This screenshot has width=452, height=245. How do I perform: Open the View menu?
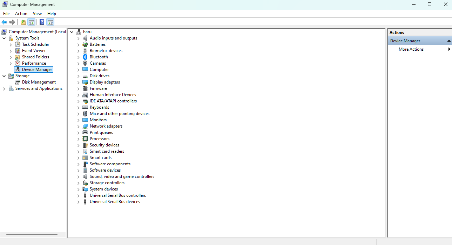37,14
